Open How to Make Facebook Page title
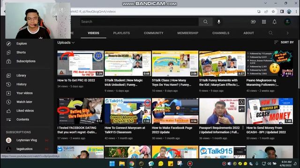The image size is (300, 168). (172, 130)
